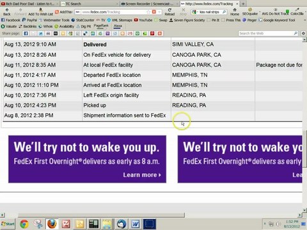This screenshot has height=230, width=307.
Task: Click the PageRank indicator
Action: [x=101, y=26]
